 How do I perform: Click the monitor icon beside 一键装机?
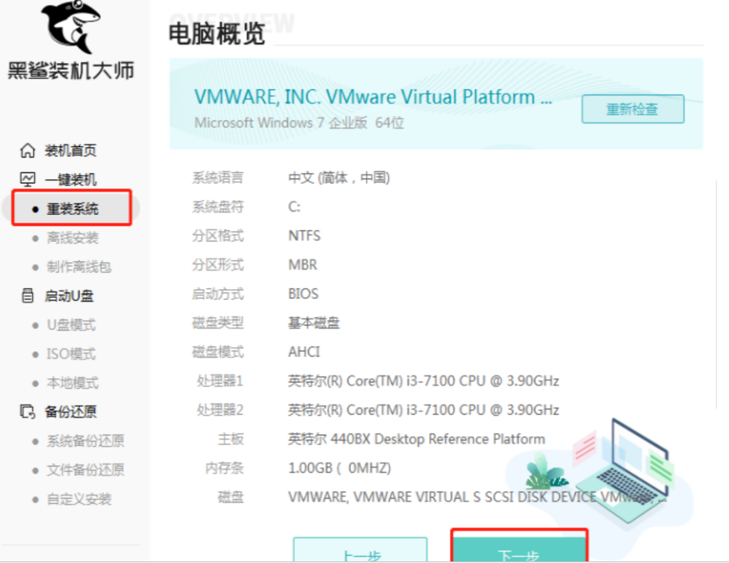[27, 179]
